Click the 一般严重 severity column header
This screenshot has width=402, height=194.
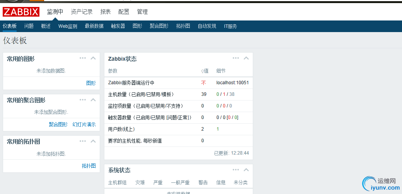(180, 183)
